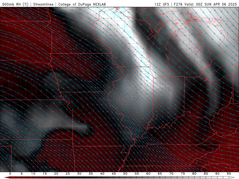Click the "10" color bar label
This screenshot has height=179, width=239.
(33, 174)
